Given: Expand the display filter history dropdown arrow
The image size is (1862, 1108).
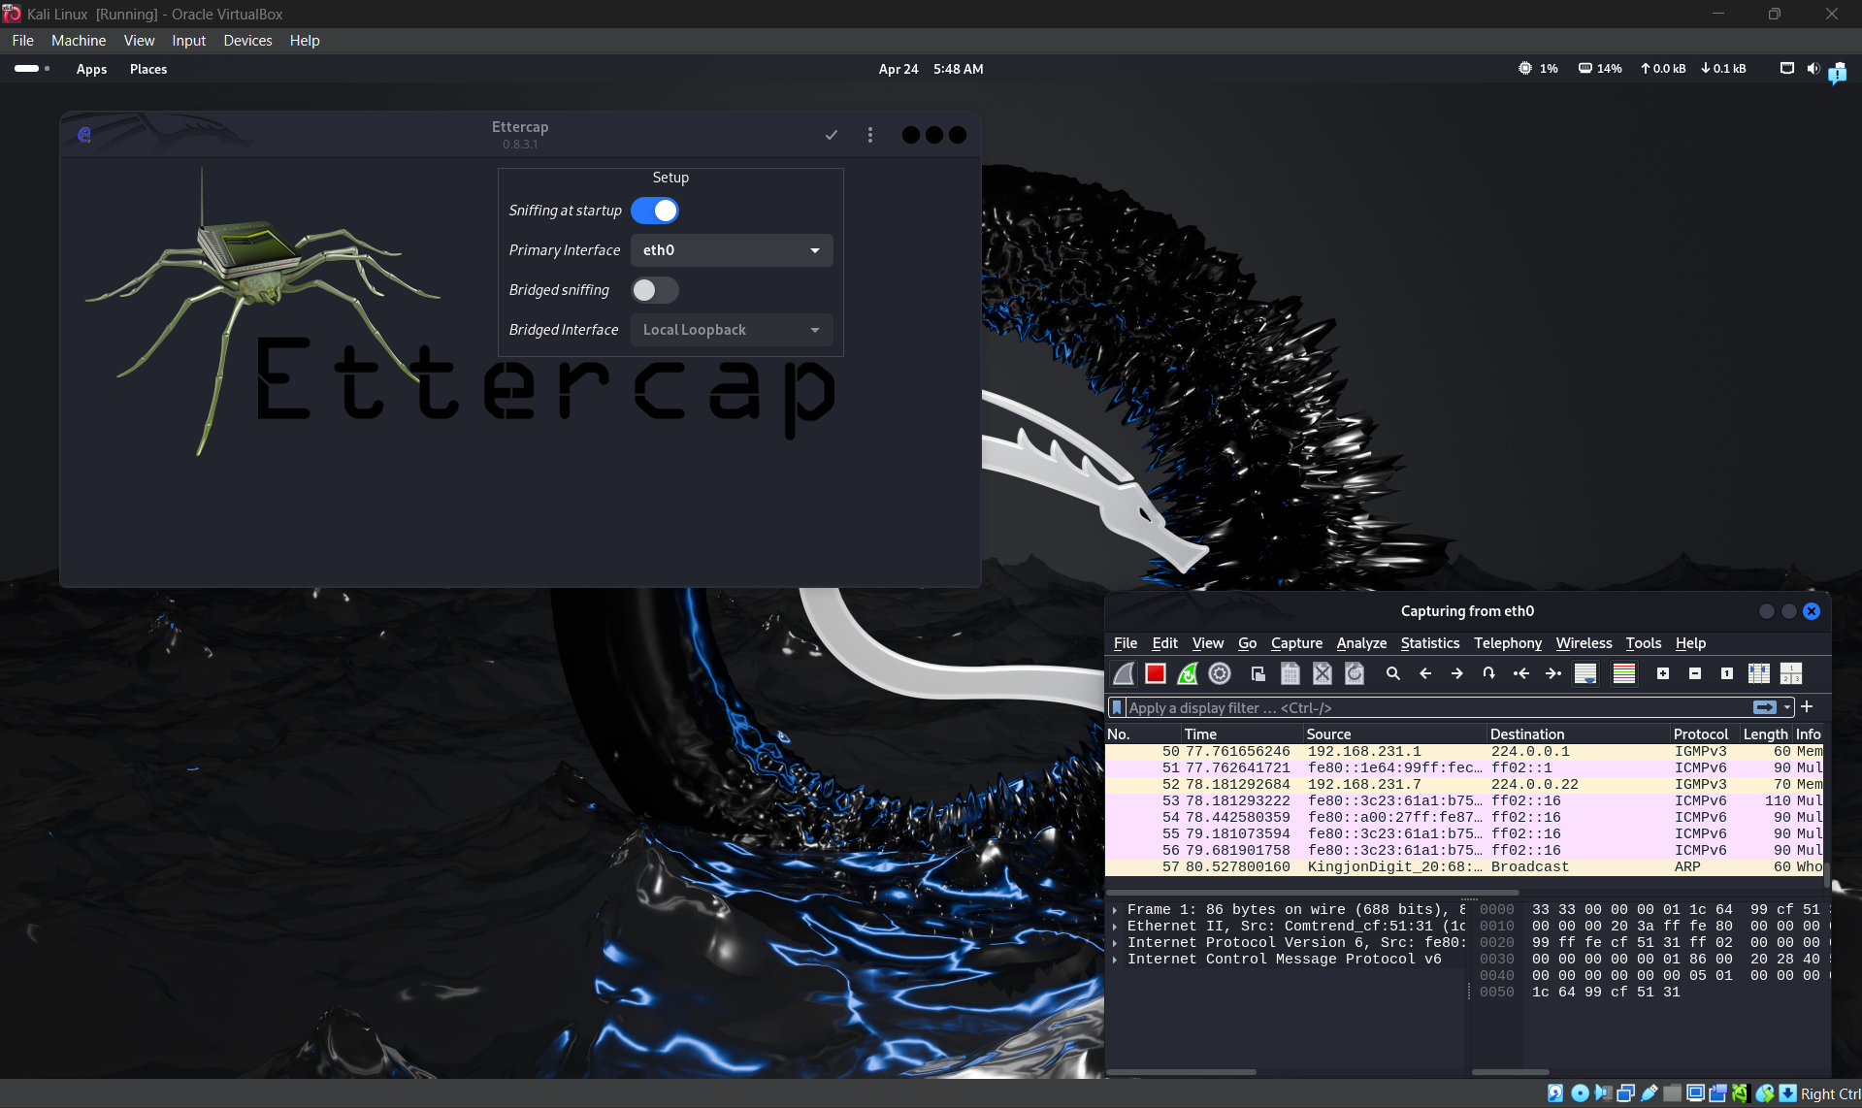Looking at the screenshot, I should tap(1787, 707).
